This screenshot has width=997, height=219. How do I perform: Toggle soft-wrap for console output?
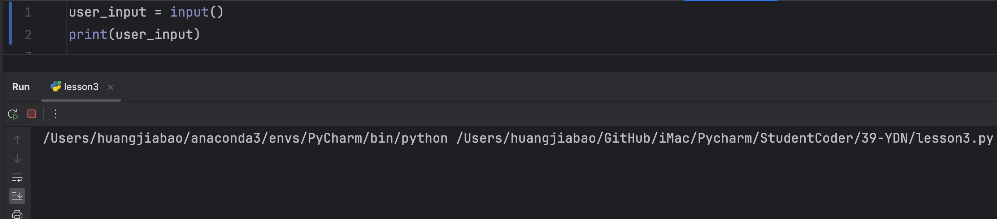click(17, 177)
